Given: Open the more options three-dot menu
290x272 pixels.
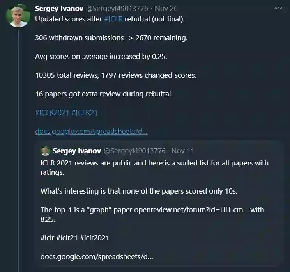Looking at the screenshot, I should coord(278,9).
